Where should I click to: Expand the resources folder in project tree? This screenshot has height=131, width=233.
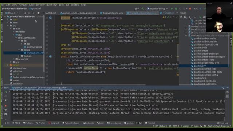(x=13, y=59)
